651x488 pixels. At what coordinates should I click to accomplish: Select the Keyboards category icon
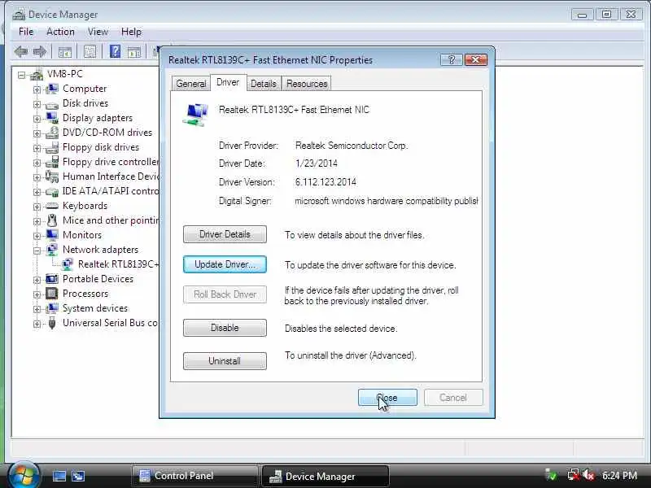tap(52, 206)
